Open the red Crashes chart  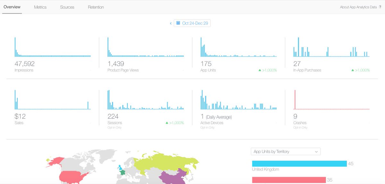click(331, 100)
